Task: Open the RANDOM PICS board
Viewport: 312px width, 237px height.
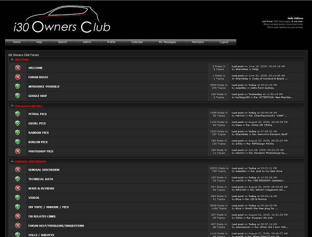Action: coord(39,132)
